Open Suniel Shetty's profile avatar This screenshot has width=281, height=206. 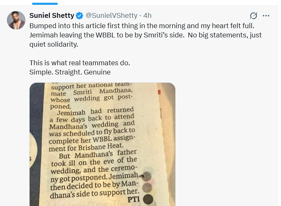(x=16, y=20)
